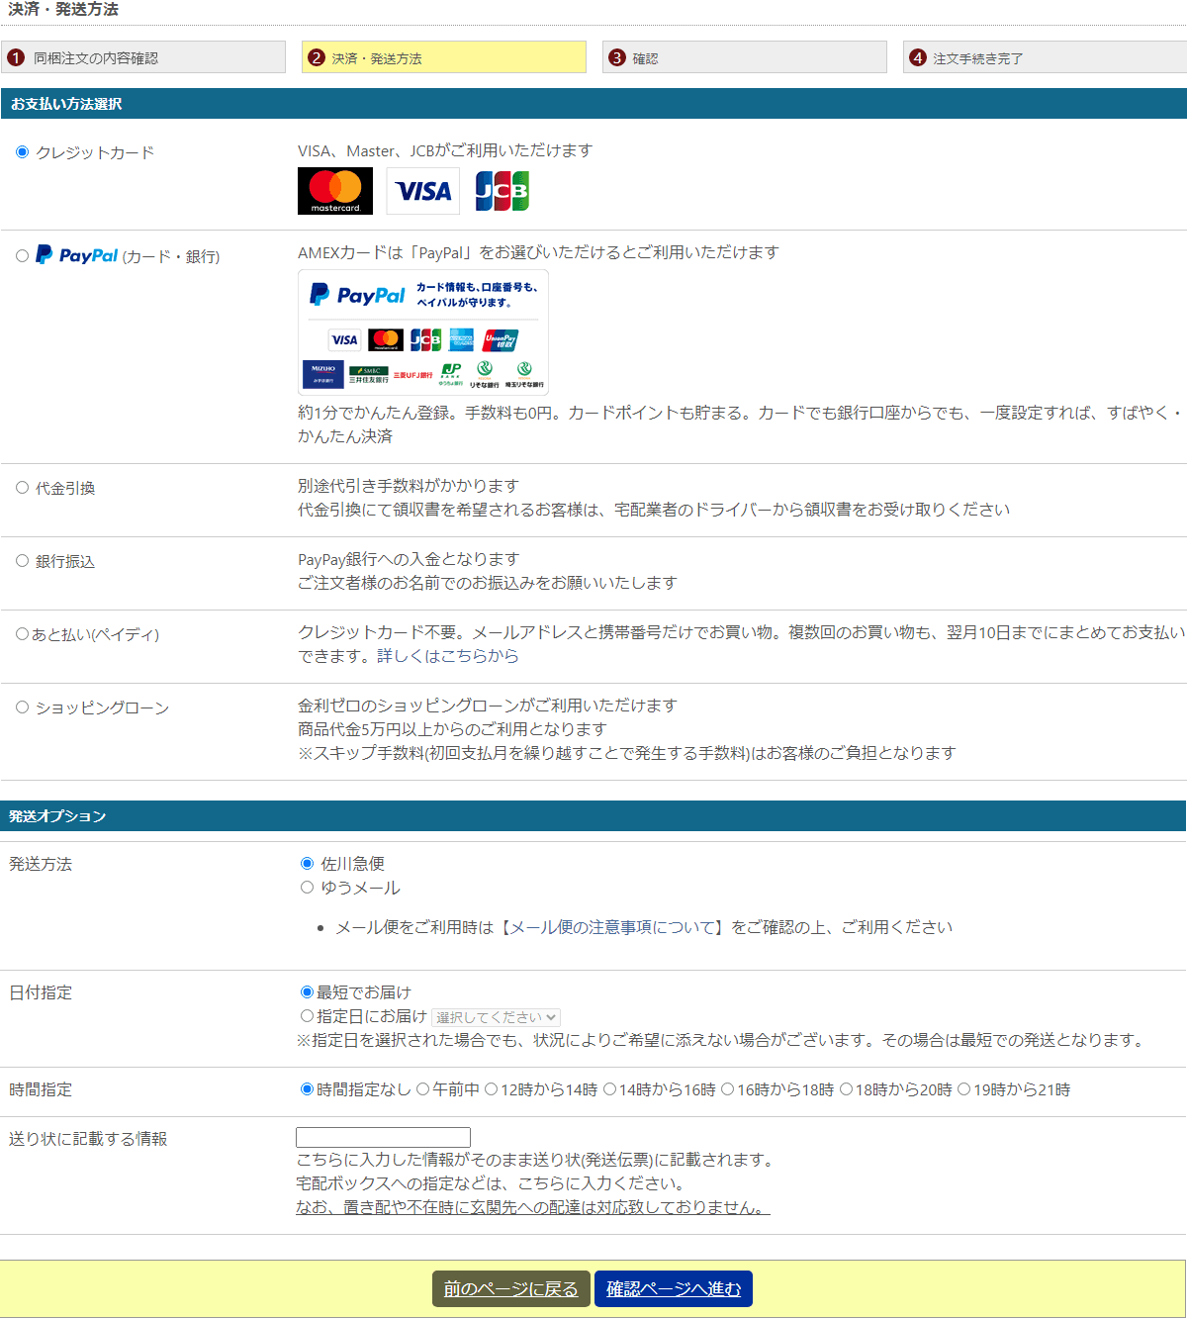This screenshot has height=1319, width=1187.
Task: Choose ショッピングローン payment option
Action: [x=22, y=707]
